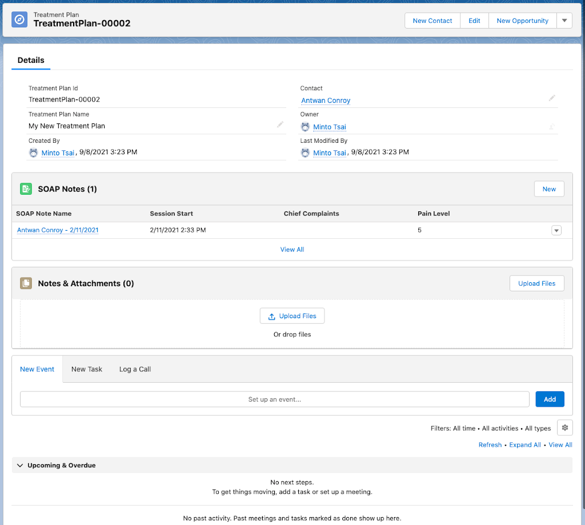Viewport: 585px width, 525px height.
Task: Click the Notes & Attachments icon
Action: [26, 283]
